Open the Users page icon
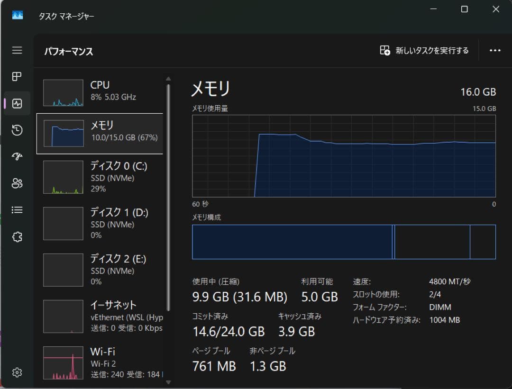The height and width of the screenshot is (389, 512). (17, 183)
